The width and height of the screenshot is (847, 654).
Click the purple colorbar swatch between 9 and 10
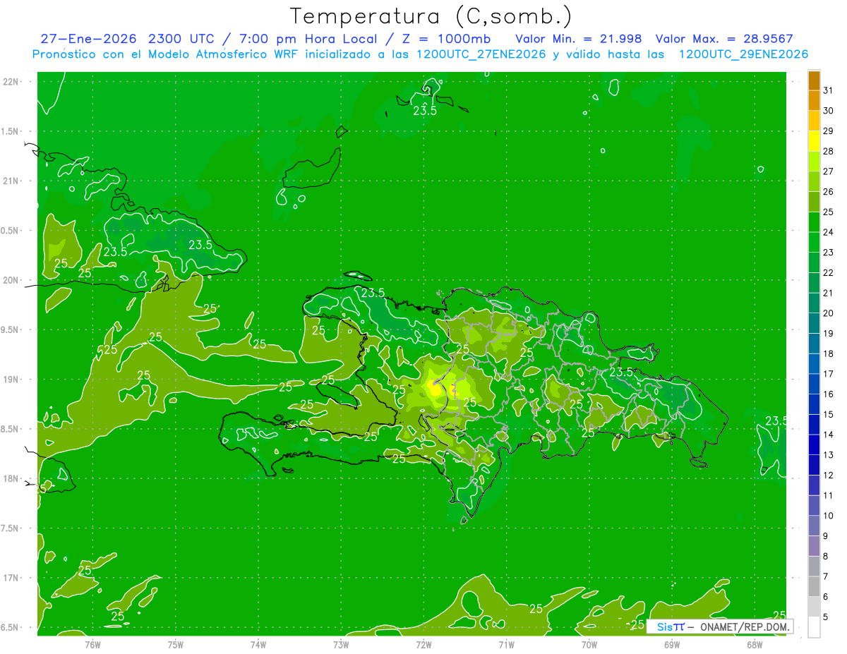click(814, 526)
